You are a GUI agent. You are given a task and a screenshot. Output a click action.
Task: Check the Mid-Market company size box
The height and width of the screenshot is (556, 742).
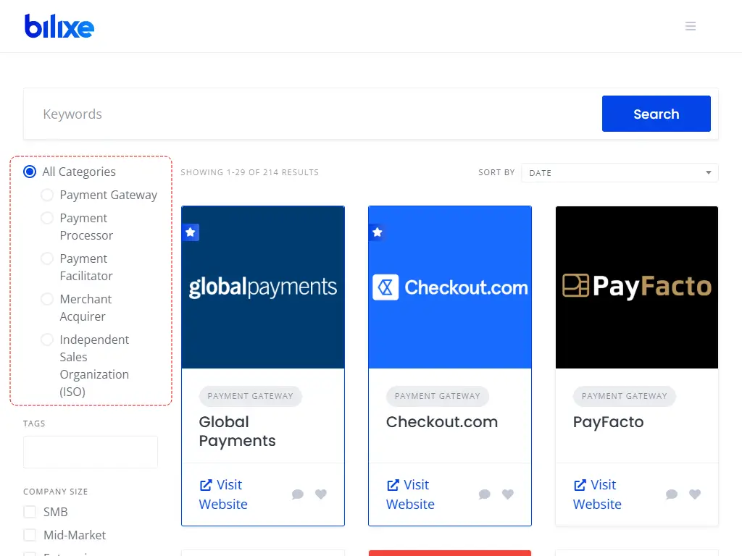click(x=30, y=535)
